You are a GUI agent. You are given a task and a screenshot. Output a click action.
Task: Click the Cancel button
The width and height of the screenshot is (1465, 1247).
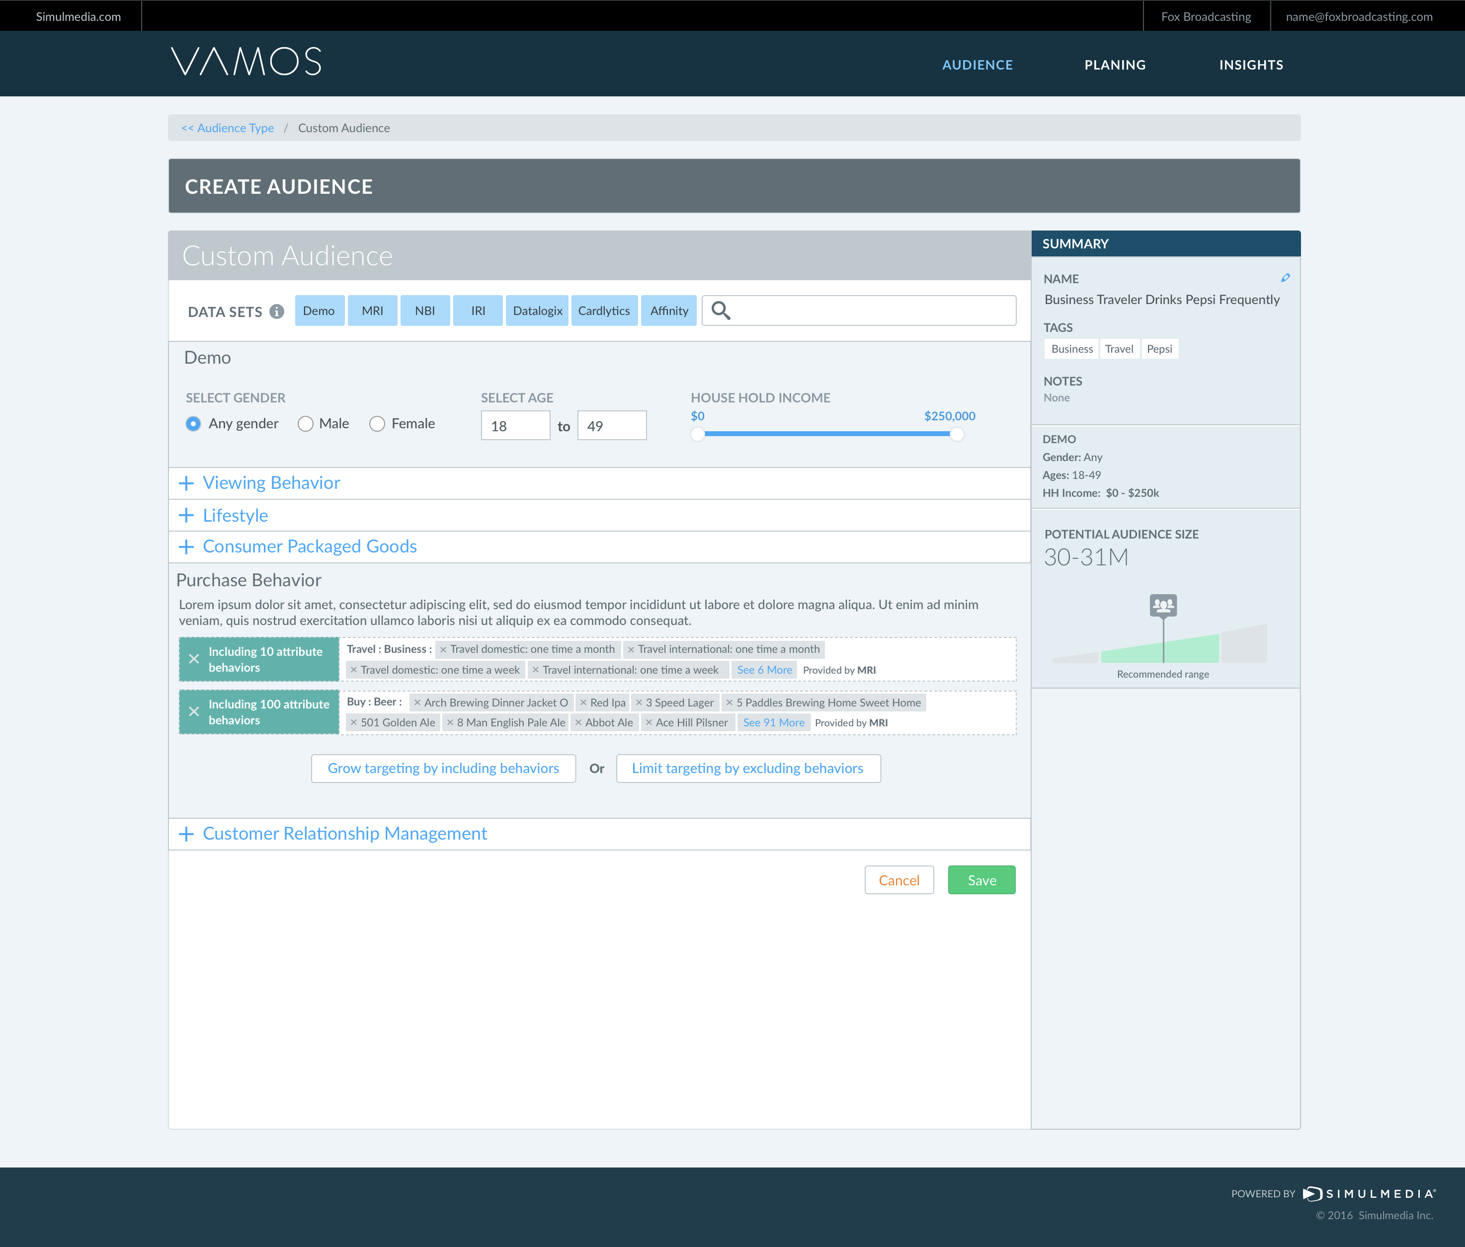898,880
